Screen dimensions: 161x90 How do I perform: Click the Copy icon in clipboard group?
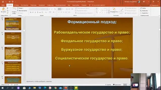(8, 10)
